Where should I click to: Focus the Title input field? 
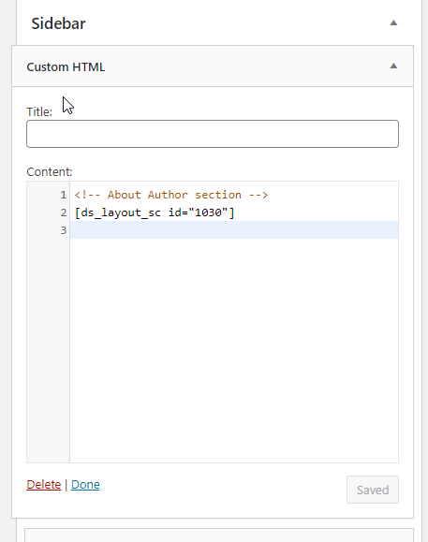[x=213, y=134]
